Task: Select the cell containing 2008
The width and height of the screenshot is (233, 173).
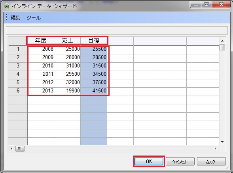Action: click(41, 49)
